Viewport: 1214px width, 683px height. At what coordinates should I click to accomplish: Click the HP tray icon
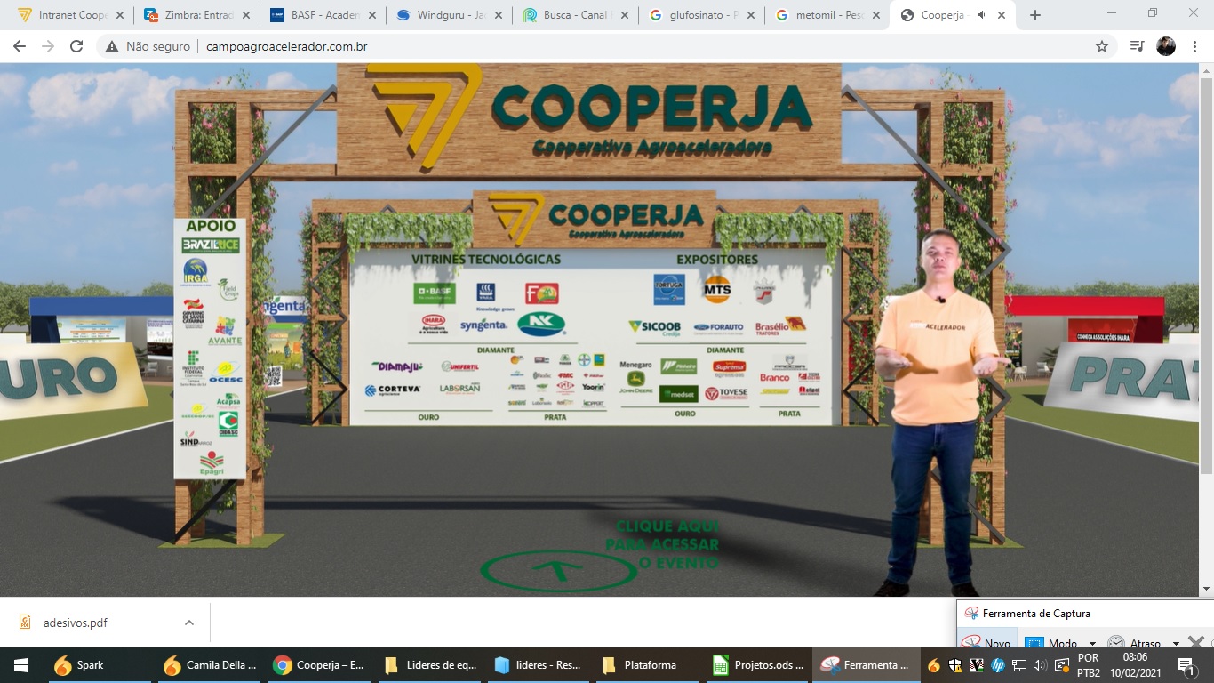coord(997,665)
